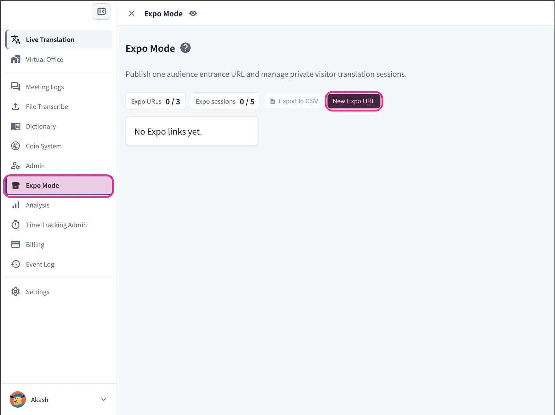Click the Virtual Office building icon
Viewport: 555px width, 415px height.
pos(16,59)
